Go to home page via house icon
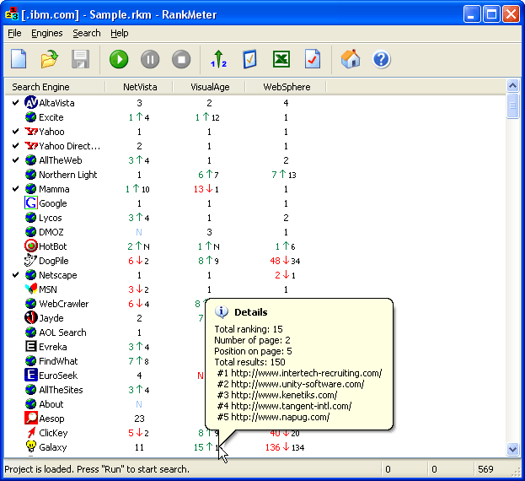 [x=351, y=59]
